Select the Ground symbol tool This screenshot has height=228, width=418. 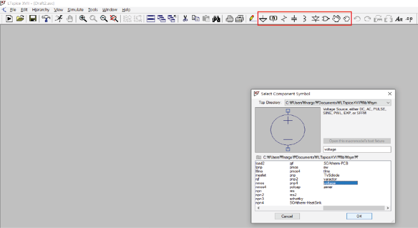pos(263,19)
